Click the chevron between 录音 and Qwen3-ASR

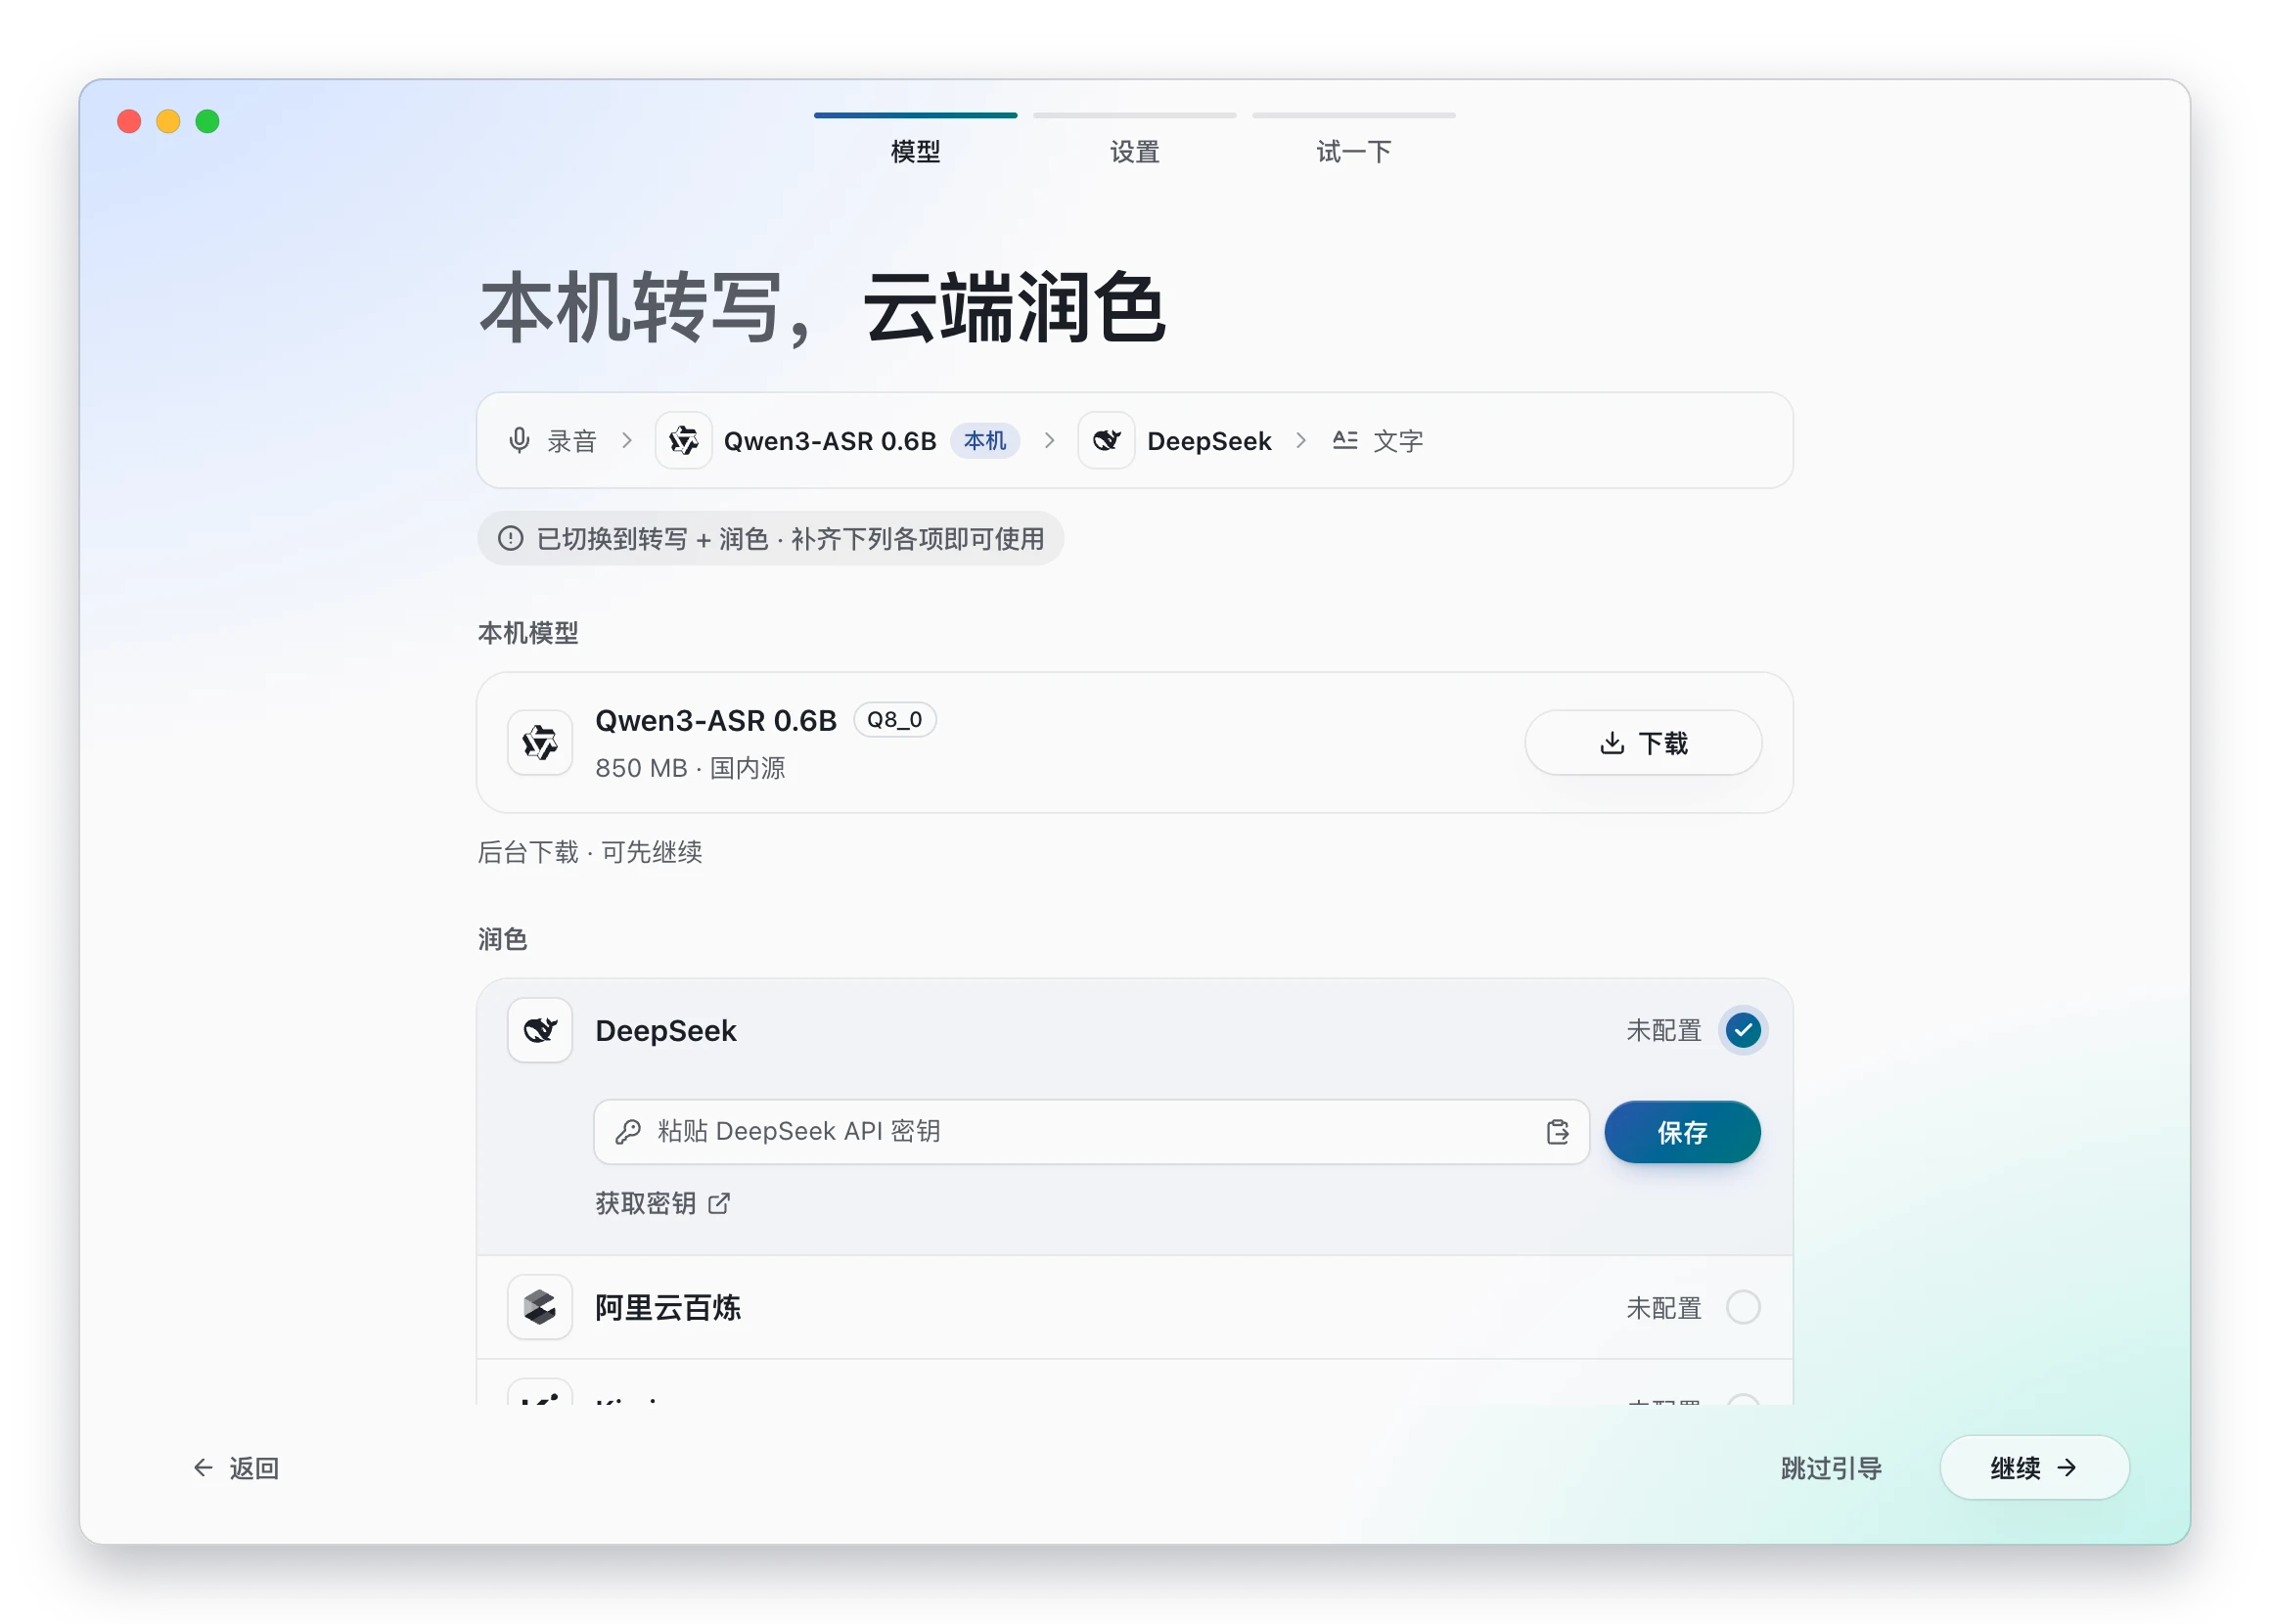point(627,440)
